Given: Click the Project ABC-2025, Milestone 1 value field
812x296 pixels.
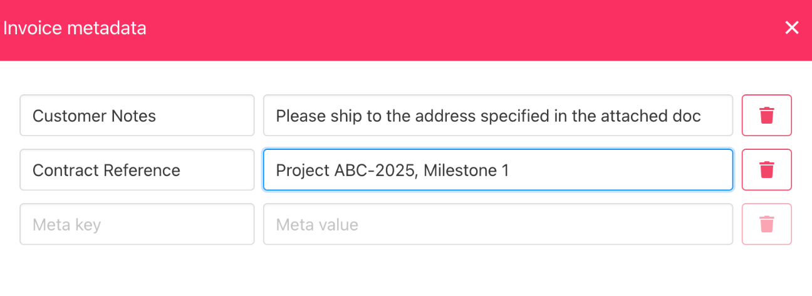Looking at the screenshot, I should pyautogui.click(x=498, y=170).
